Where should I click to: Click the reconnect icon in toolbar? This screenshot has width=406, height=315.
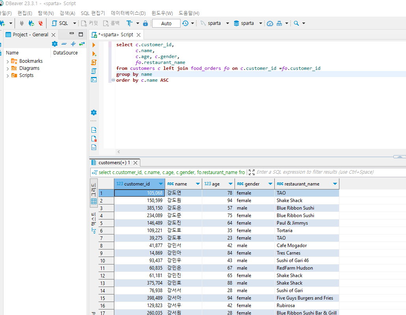point(31,23)
